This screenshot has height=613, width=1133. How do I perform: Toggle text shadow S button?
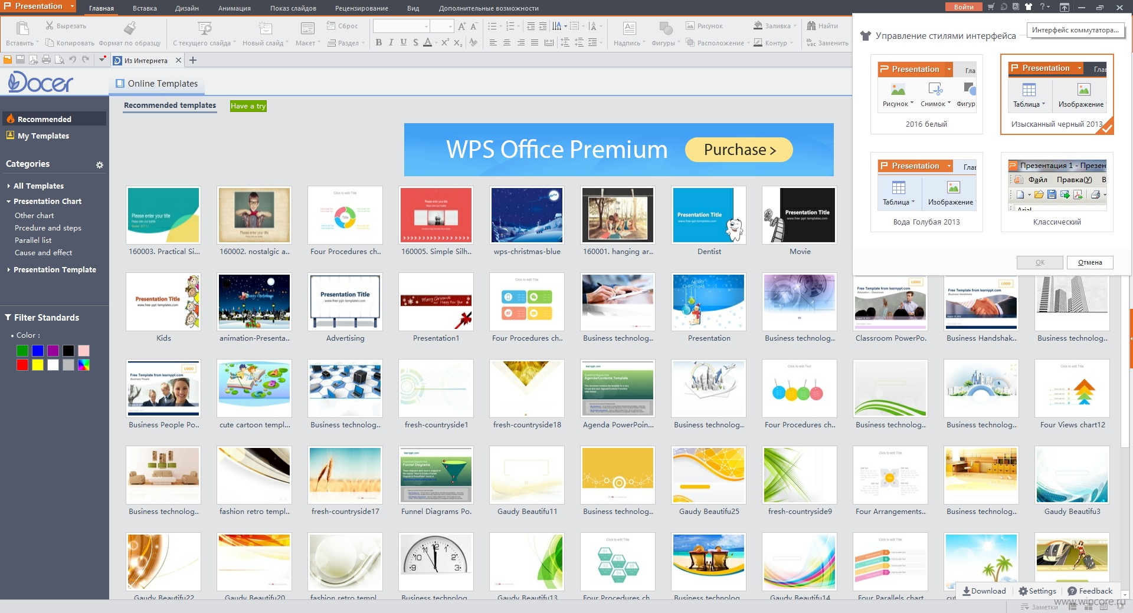(415, 42)
